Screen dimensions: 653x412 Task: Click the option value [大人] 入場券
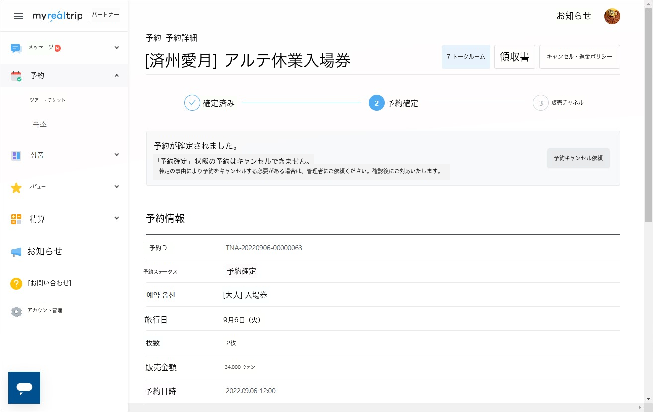[245, 295]
